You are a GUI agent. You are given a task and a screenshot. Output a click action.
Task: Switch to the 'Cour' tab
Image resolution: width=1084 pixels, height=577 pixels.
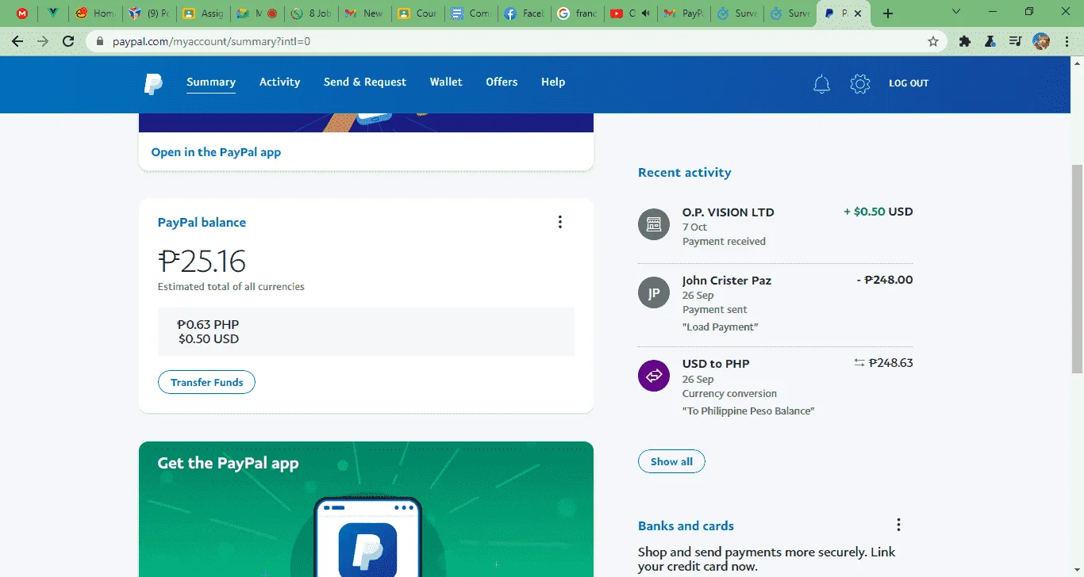point(417,13)
